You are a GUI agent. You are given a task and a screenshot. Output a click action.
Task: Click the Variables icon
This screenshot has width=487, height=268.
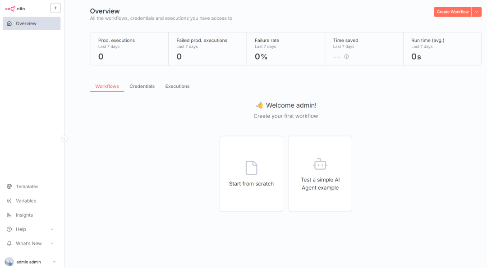pos(9,201)
